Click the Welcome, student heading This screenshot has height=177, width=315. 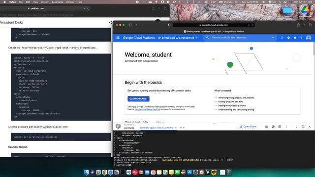148,55
